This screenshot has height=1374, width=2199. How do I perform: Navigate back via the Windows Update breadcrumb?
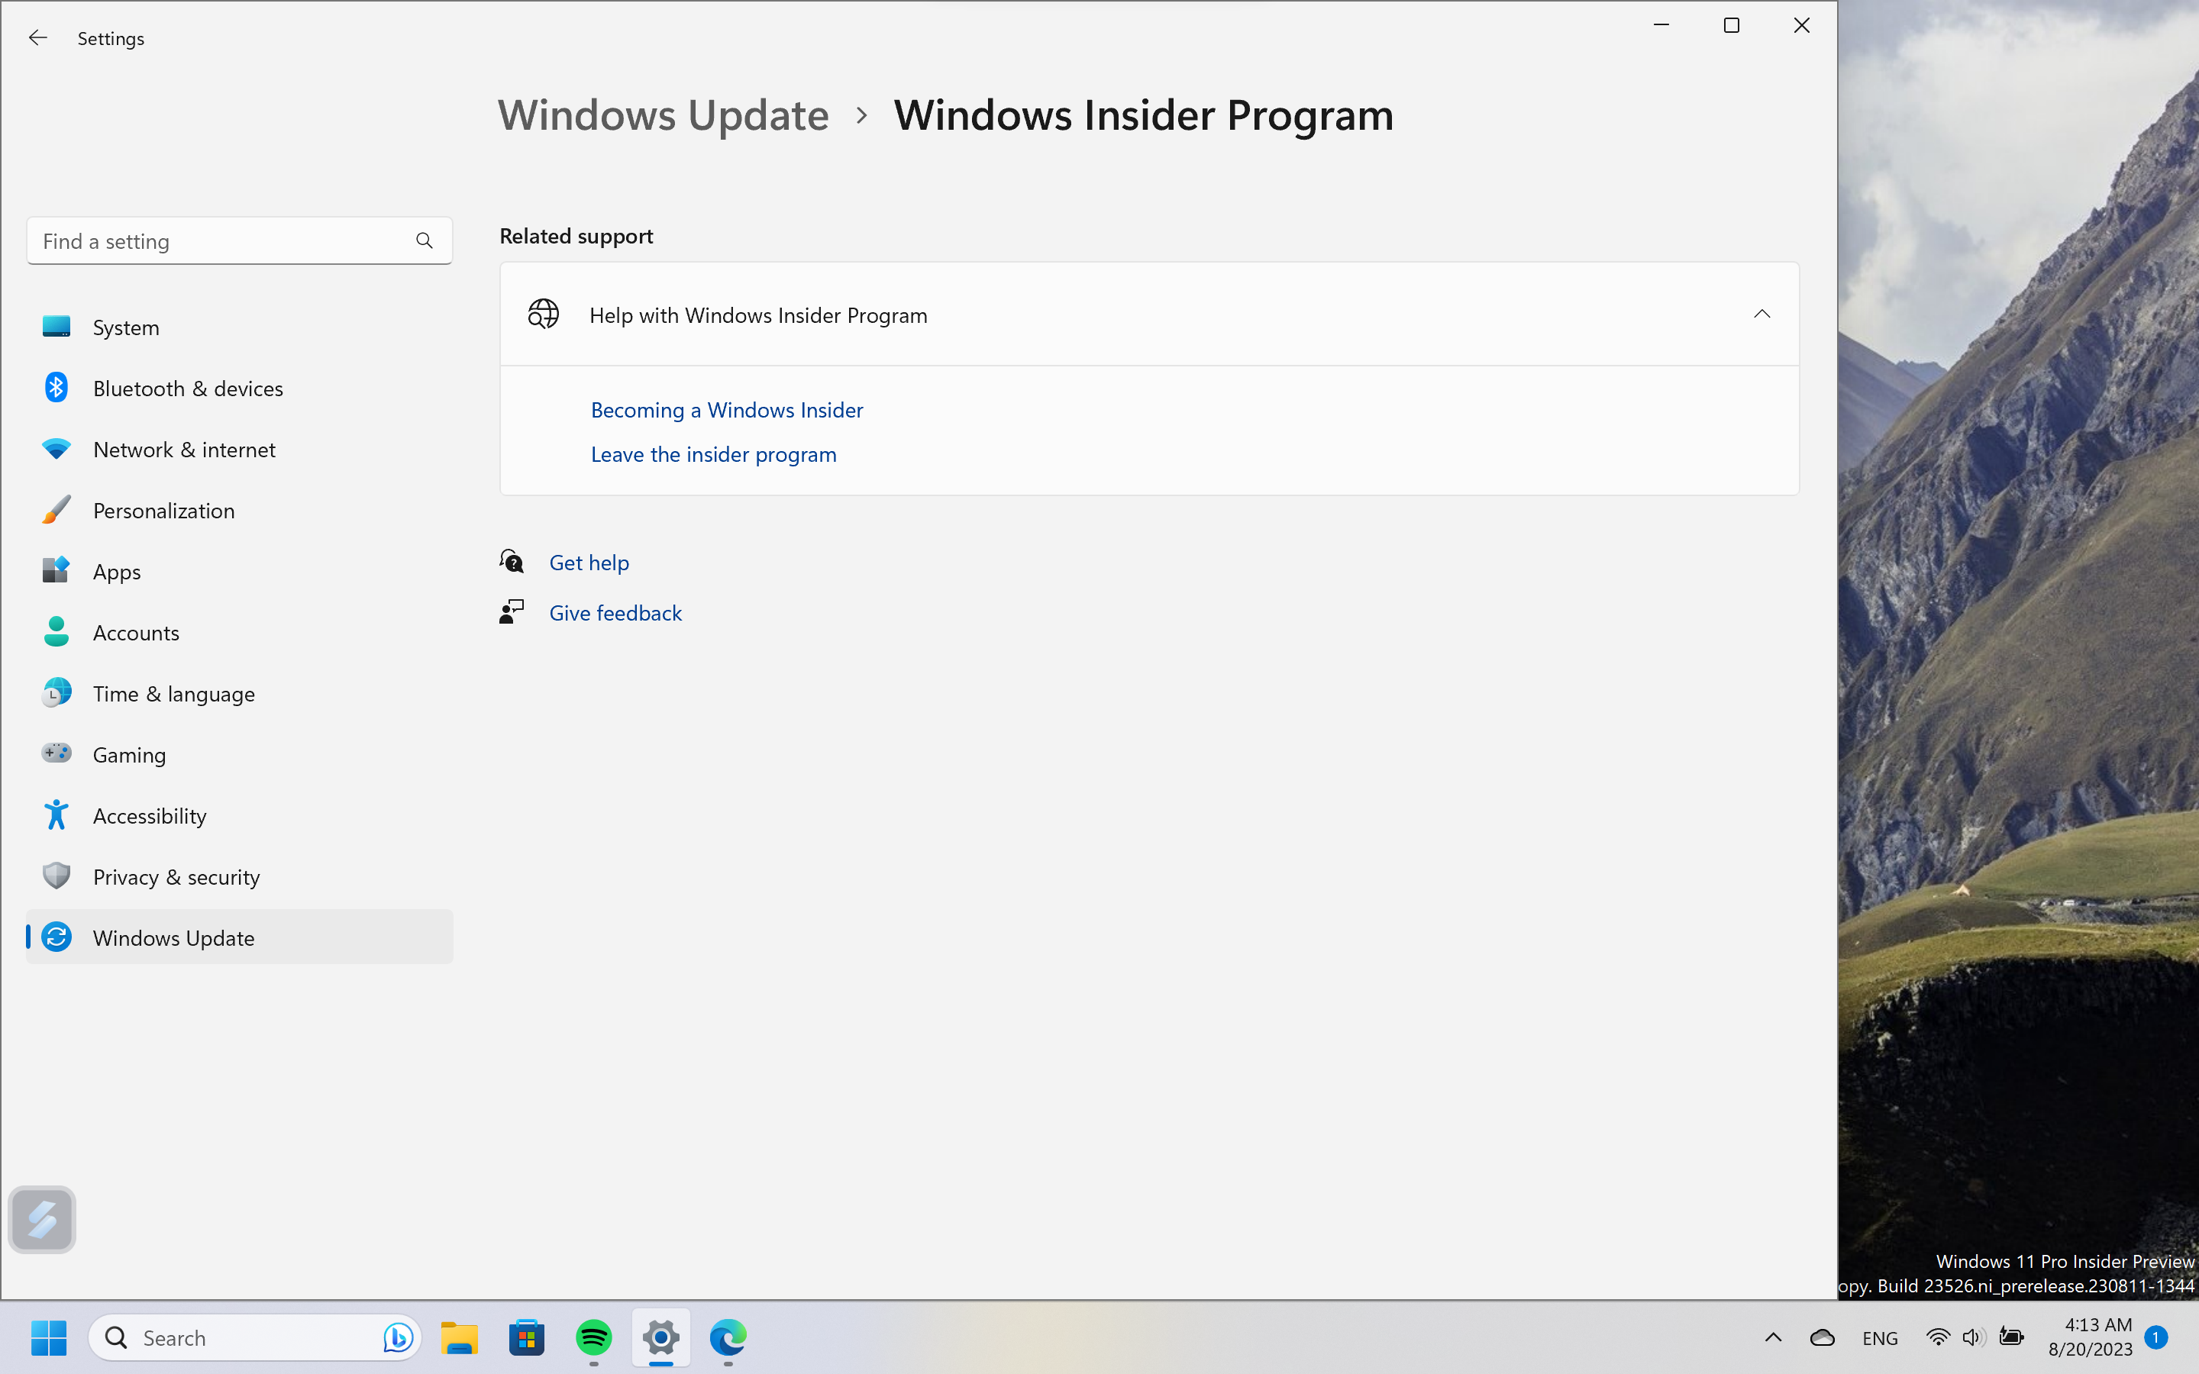[663, 114]
